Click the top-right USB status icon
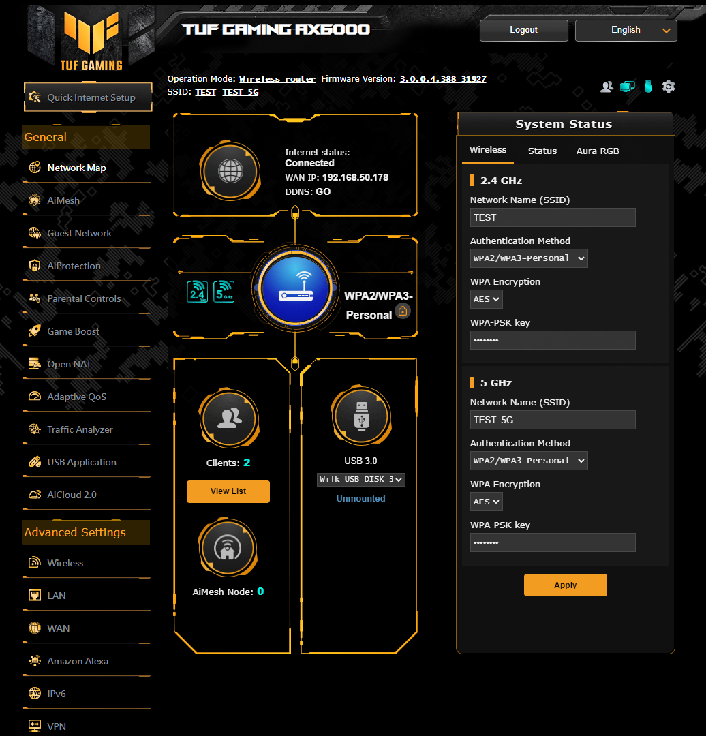 pyautogui.click(x=648, y=87)
